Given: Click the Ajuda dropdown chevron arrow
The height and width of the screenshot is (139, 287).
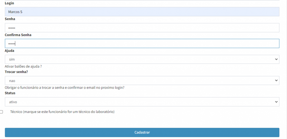Looking at the screenshot, I should [276, 59].
